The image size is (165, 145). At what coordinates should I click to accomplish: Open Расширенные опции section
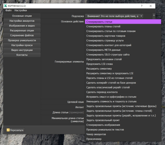pos(22,31)
